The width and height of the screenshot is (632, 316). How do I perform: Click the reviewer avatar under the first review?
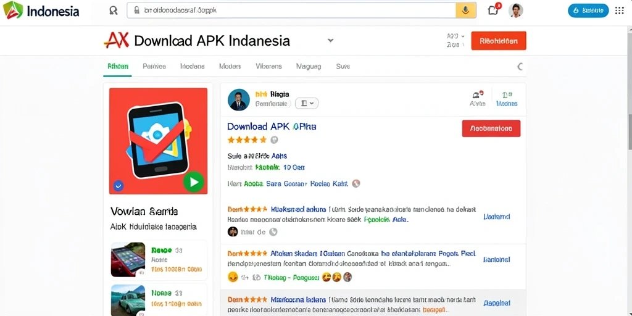point(233,232)
